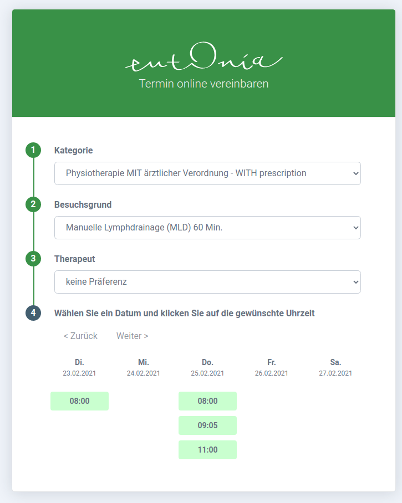Select Thursday 08:00 appointment slot
Image resolution: width=402 pixels, height=503 pixels.
(x=207, y=401)
